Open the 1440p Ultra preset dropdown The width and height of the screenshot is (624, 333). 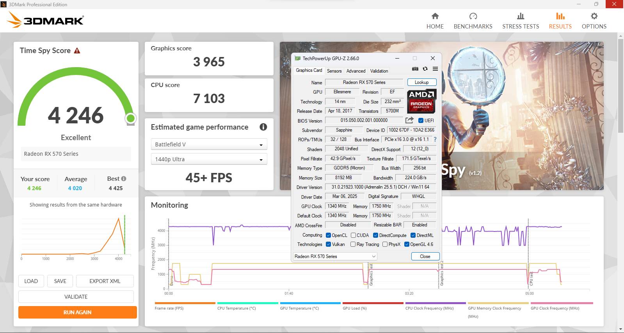[209, 159]
